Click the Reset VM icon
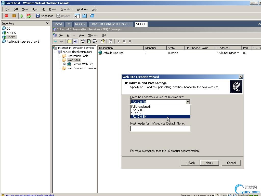The image size is (261, 196). tap(29, 16)
